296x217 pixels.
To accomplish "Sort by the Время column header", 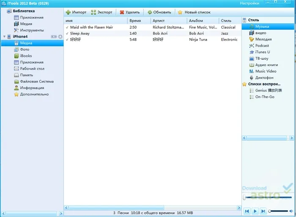I will coord(139,21).
